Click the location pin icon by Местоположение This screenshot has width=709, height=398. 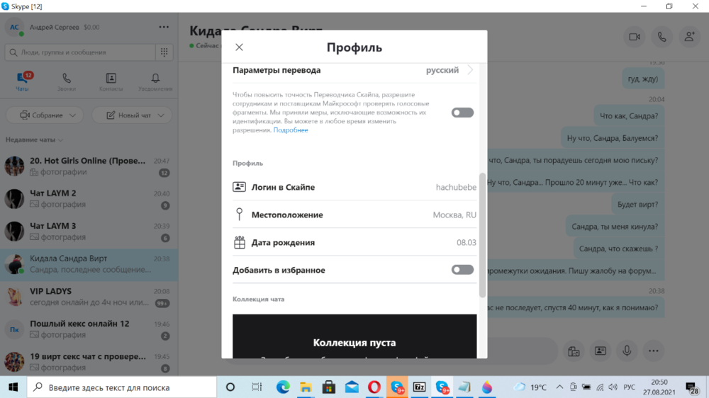[239, 214]
